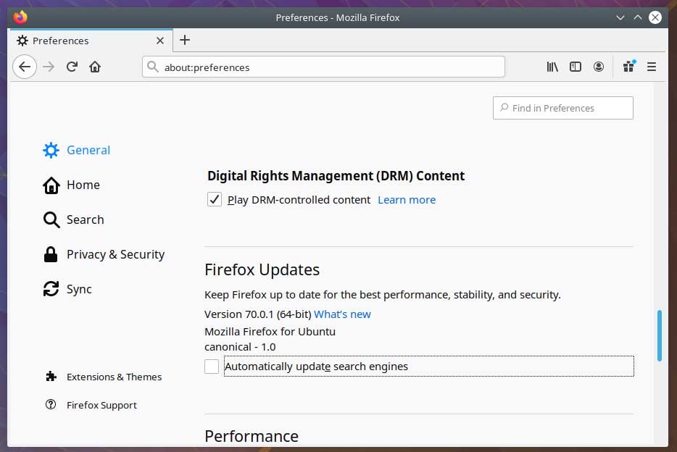The image size is (677, 452).
Task: Close the Preferences tab
Action: tap(159, 41)
